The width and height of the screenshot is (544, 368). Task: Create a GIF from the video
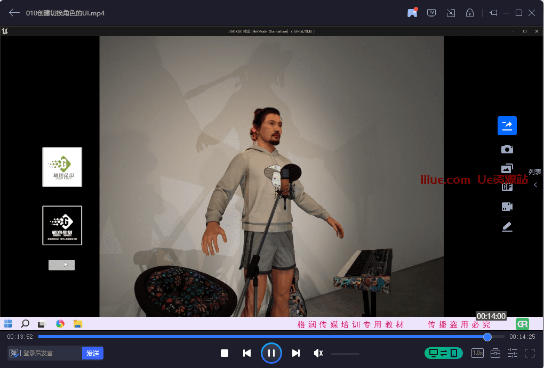click(507, 186)
